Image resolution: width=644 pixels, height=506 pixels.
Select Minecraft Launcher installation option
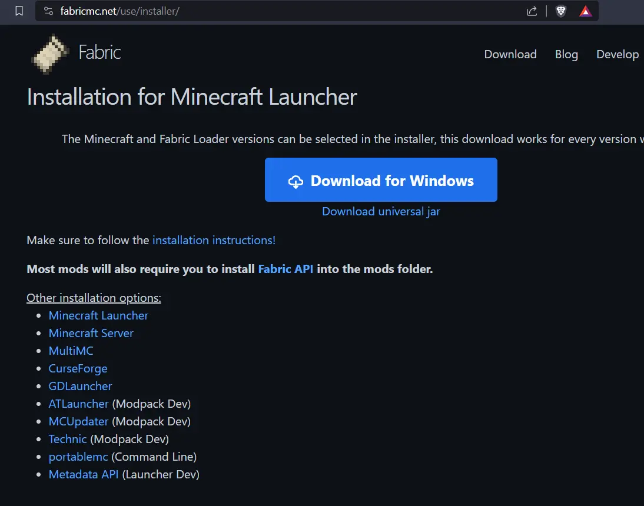tap(98, 315)
